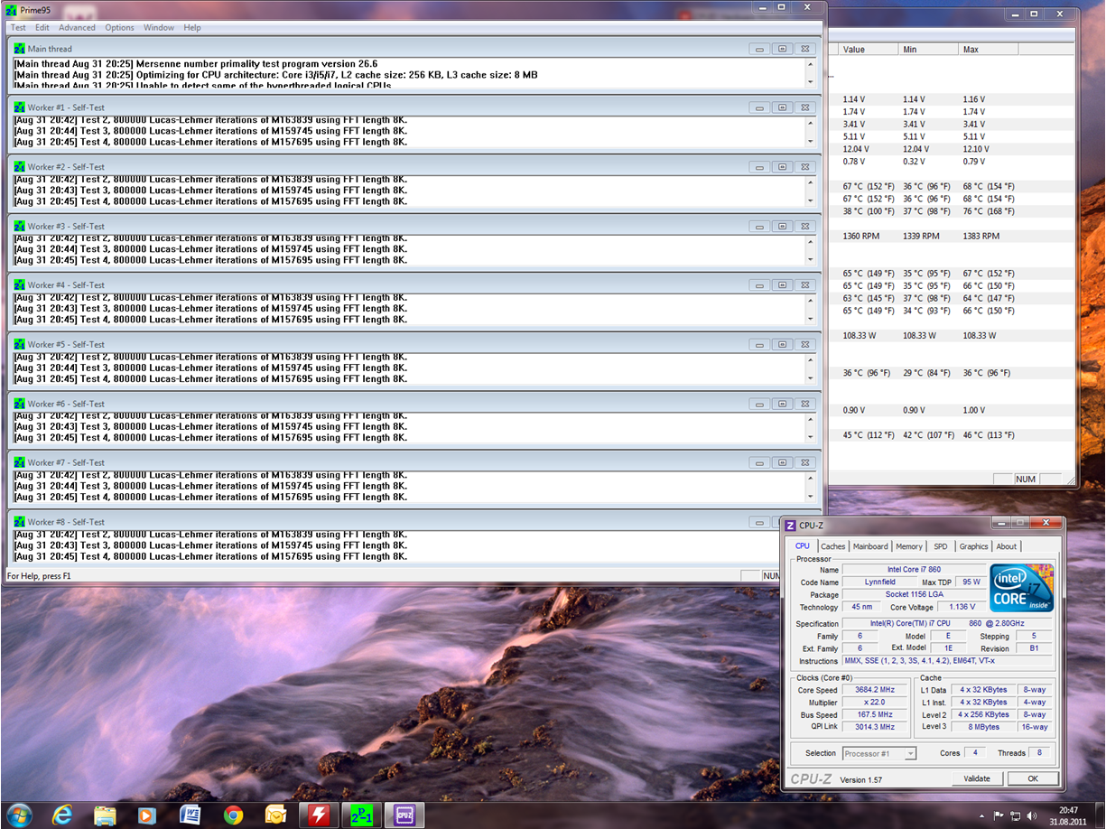Open Microsoft Word from the taskbar
The height and width of the screenshot is (829, 1106).
(x=190, y=815)
